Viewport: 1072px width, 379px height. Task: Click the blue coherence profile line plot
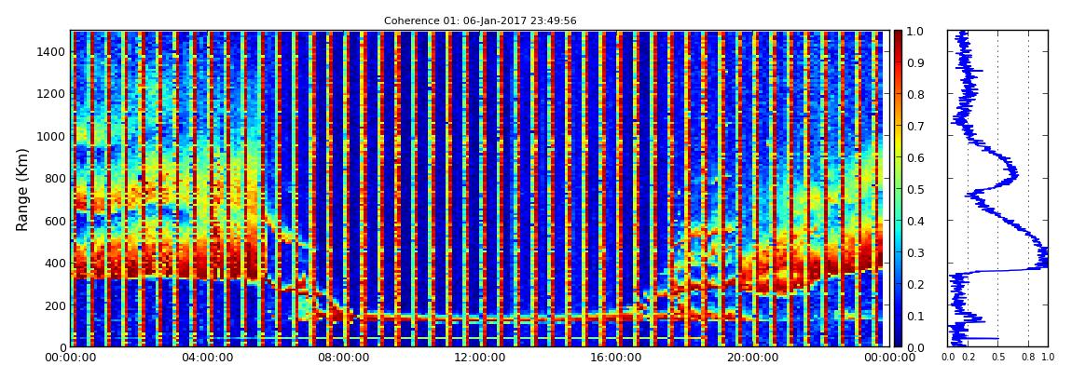click(997, 188)
